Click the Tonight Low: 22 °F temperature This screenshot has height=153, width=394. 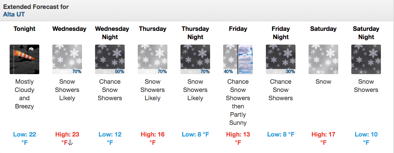click(24, 139)
